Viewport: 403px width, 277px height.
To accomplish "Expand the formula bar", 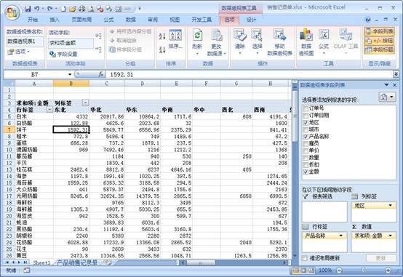I will click(x=396, y=74).
